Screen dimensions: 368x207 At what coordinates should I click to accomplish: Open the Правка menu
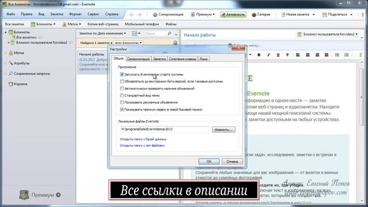26,14
